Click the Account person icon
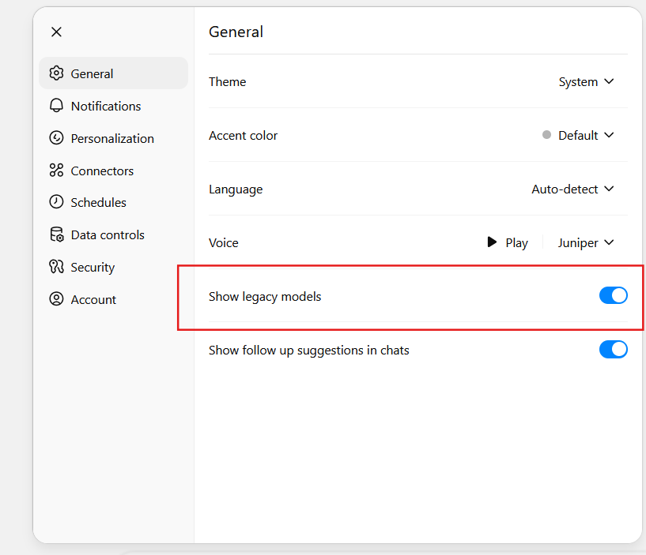 click(x=56, y=299)
